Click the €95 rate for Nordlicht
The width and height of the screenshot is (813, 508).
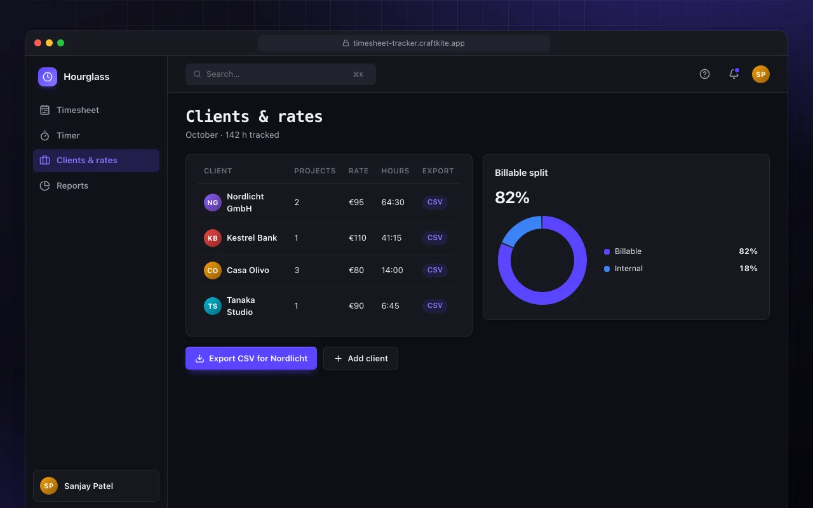(x=356, y=203)
